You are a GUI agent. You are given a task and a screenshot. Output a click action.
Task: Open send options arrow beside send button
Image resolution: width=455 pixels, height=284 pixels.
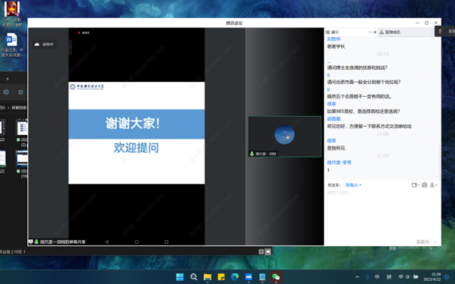435,242
